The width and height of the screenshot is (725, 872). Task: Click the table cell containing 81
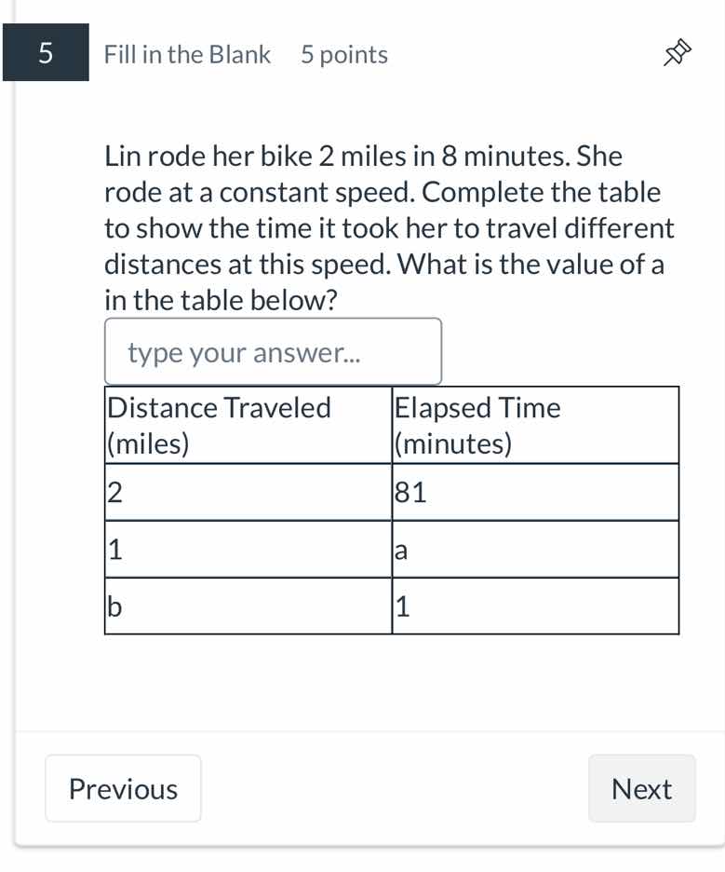(x=533, y=491)
